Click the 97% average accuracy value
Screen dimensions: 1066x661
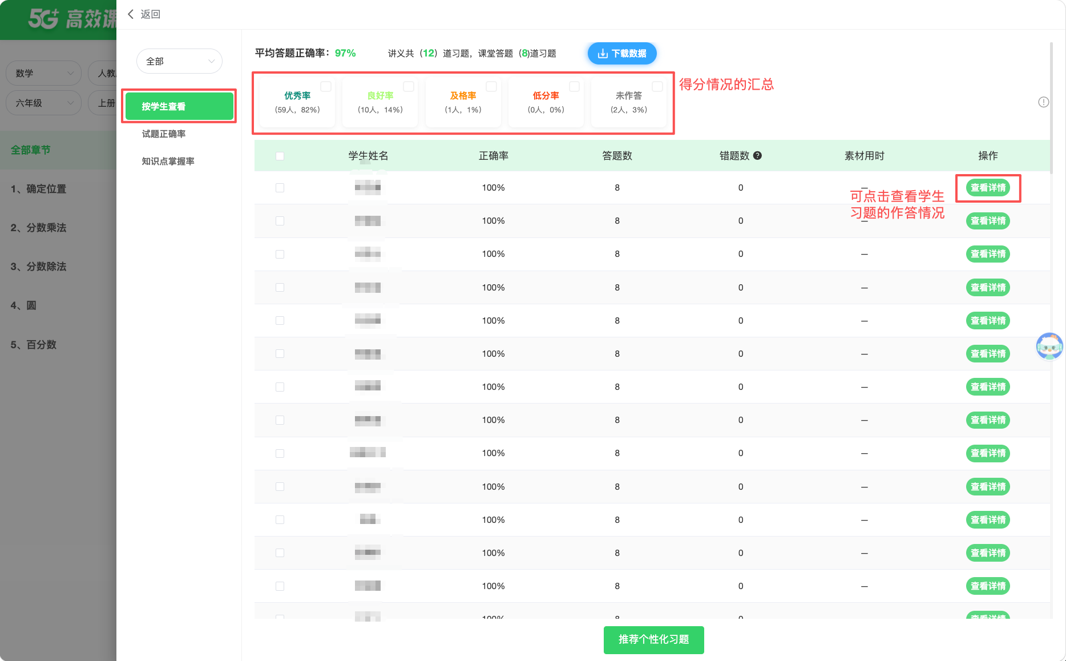345,53
